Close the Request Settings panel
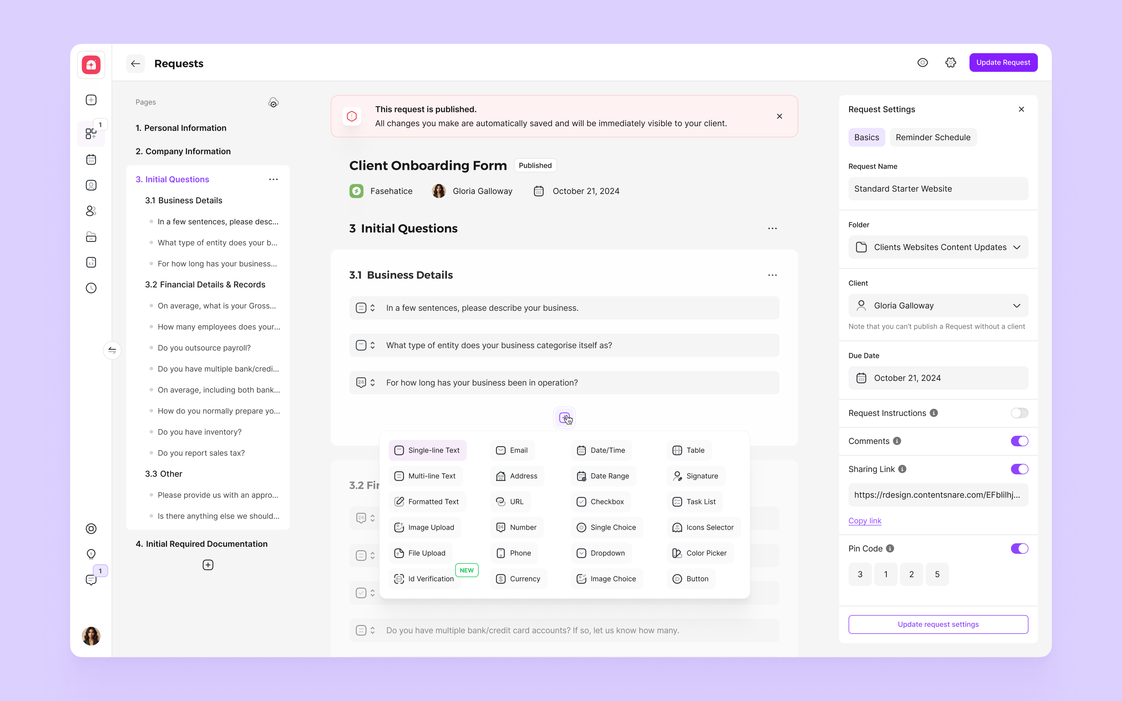The width and height of the screenshot is (1122, 701). point(1021,109)
